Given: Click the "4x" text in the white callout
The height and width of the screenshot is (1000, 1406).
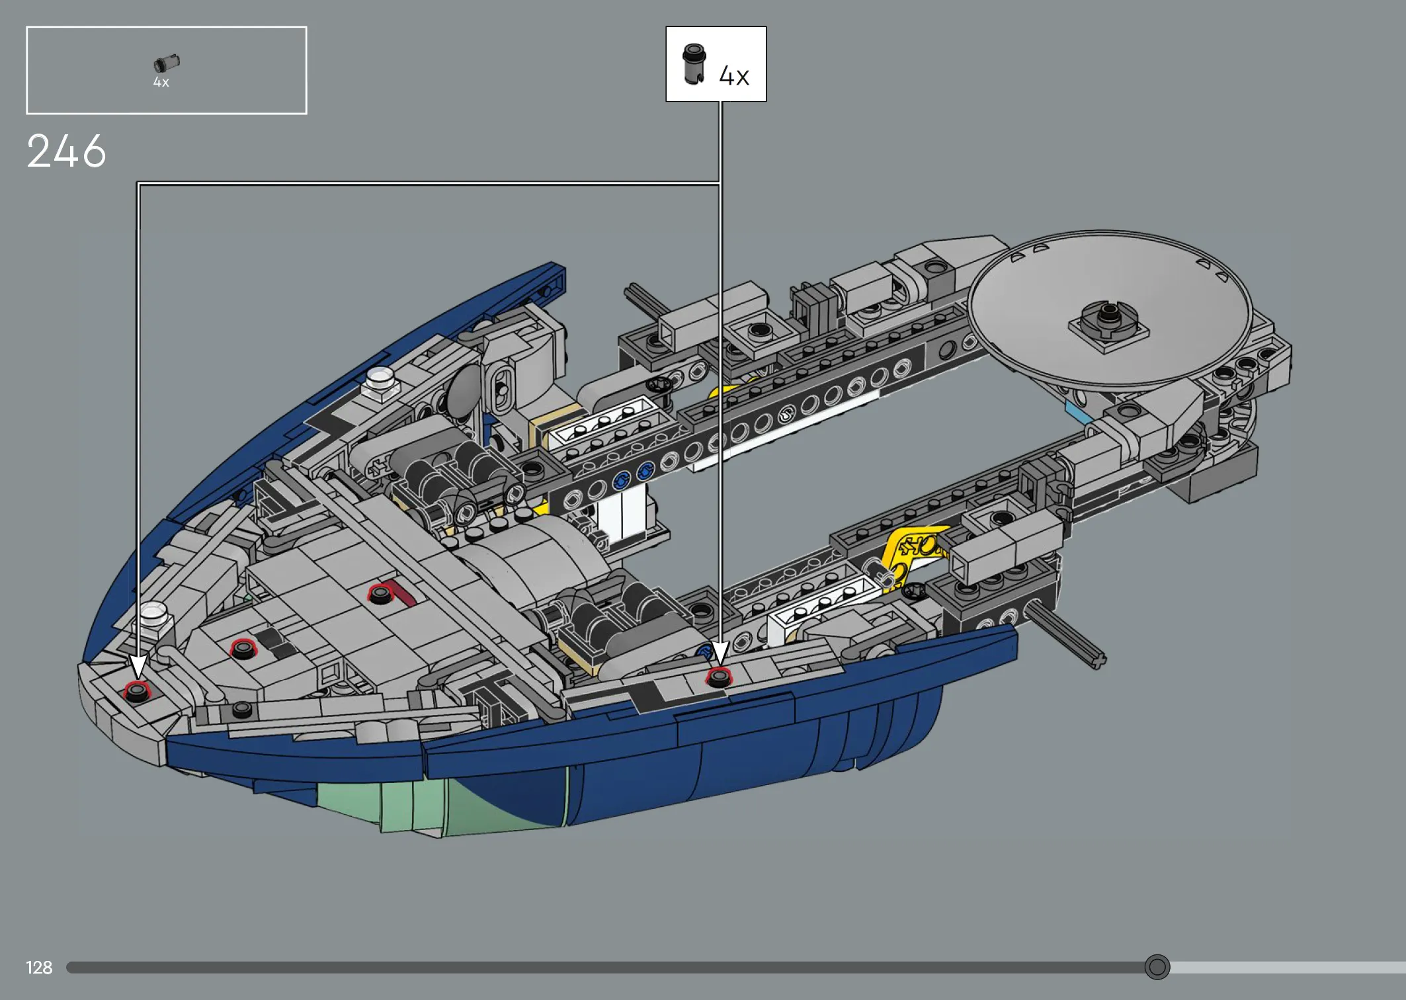Looking at the screenshot, I should [734, 76].
